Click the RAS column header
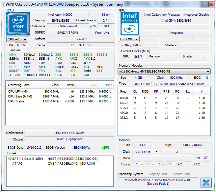Viewport: 216px width, 192px height. pyautogui.click(x=166, y=92)
